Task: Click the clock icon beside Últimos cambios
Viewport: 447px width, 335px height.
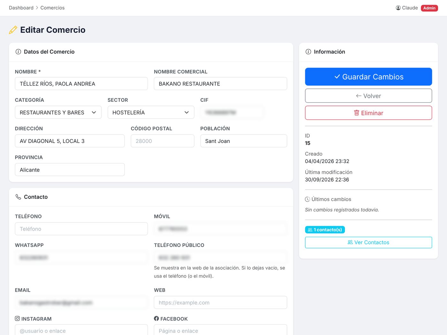Action: 307,199
